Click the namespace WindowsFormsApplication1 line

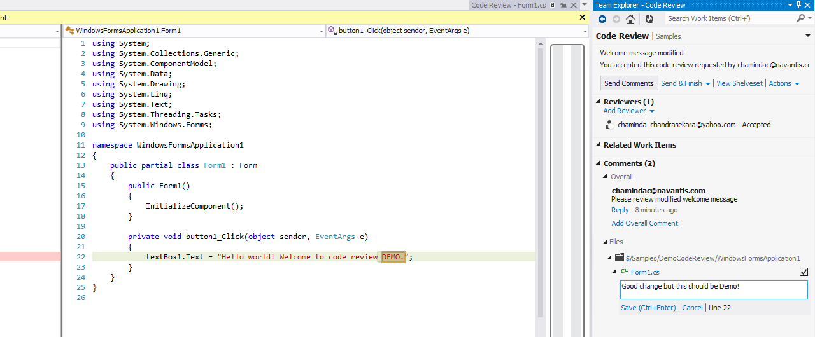pyautogui.click(x=168, y=145)
